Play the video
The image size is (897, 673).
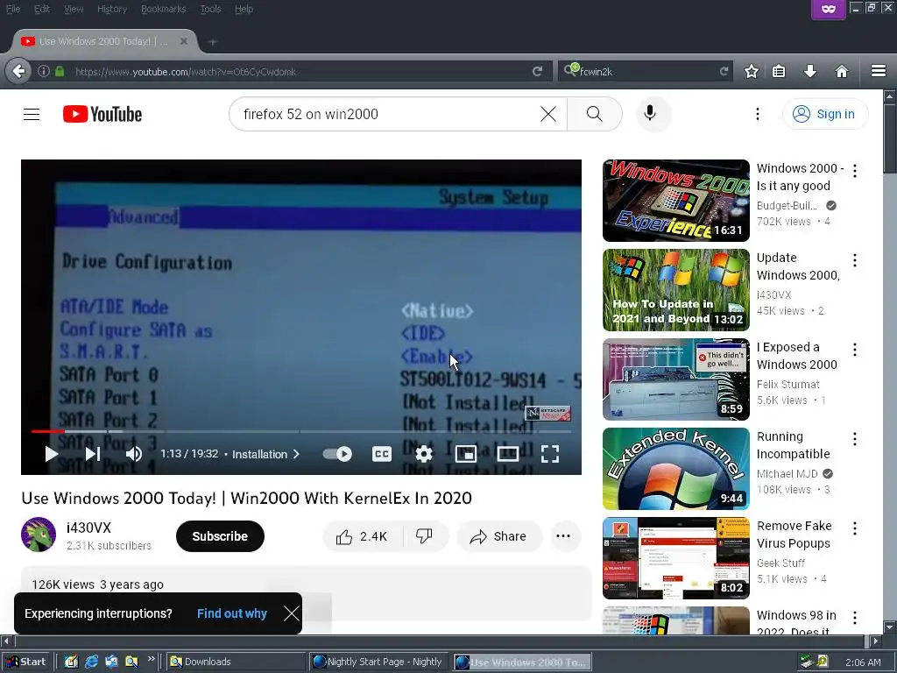coord(52,454)
